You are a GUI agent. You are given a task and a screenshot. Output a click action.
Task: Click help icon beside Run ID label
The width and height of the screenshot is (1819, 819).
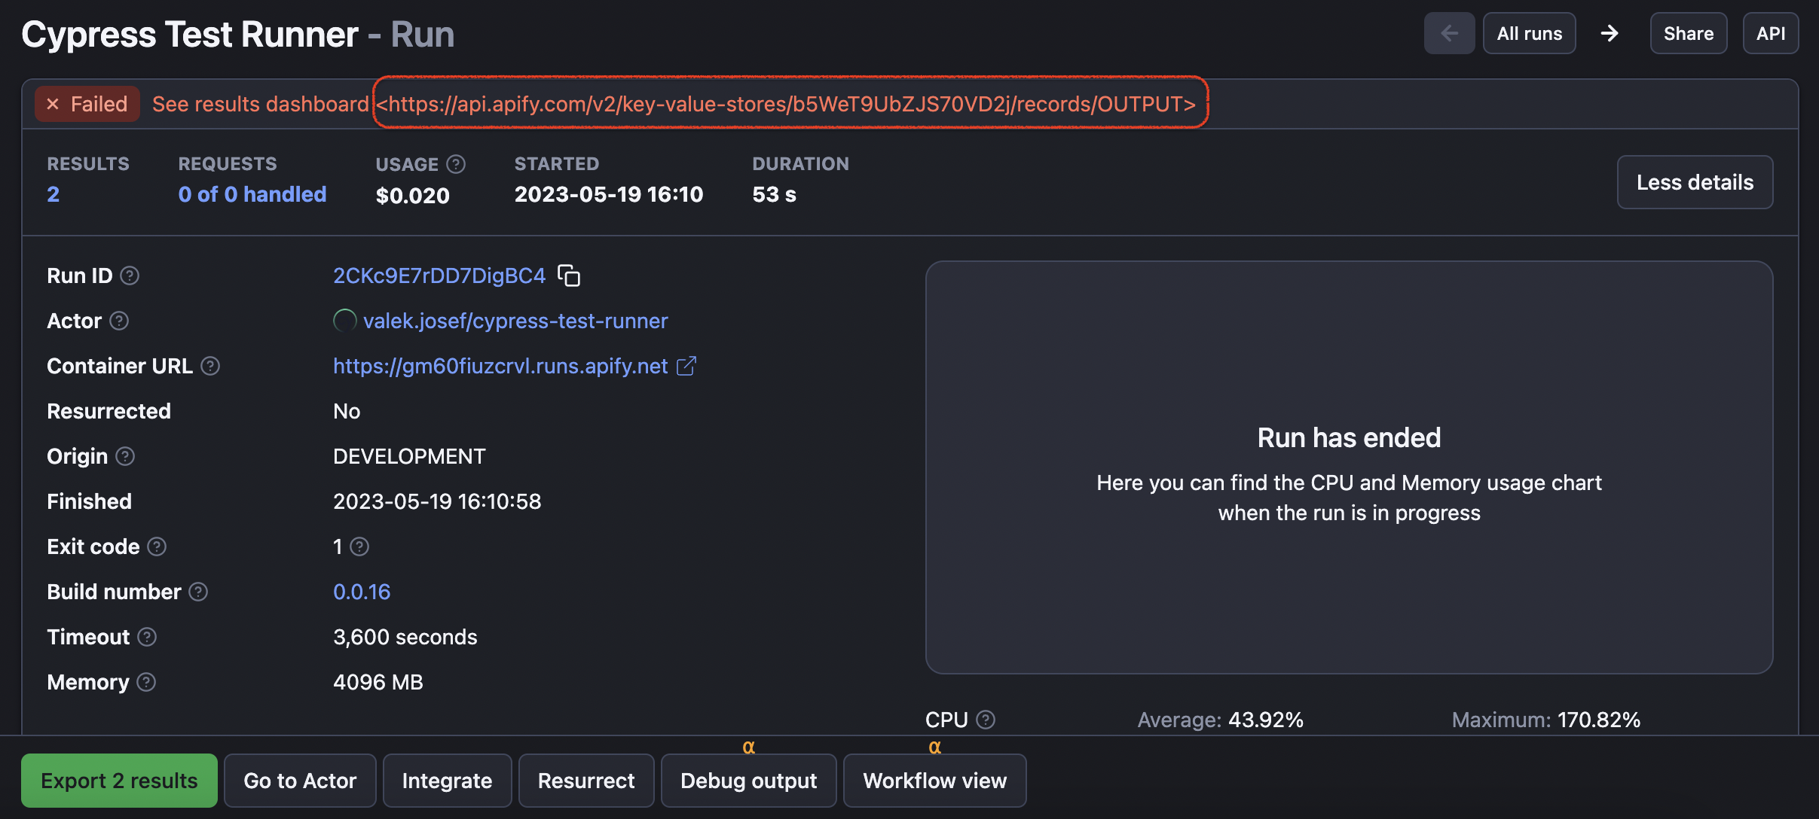point(130,276)
